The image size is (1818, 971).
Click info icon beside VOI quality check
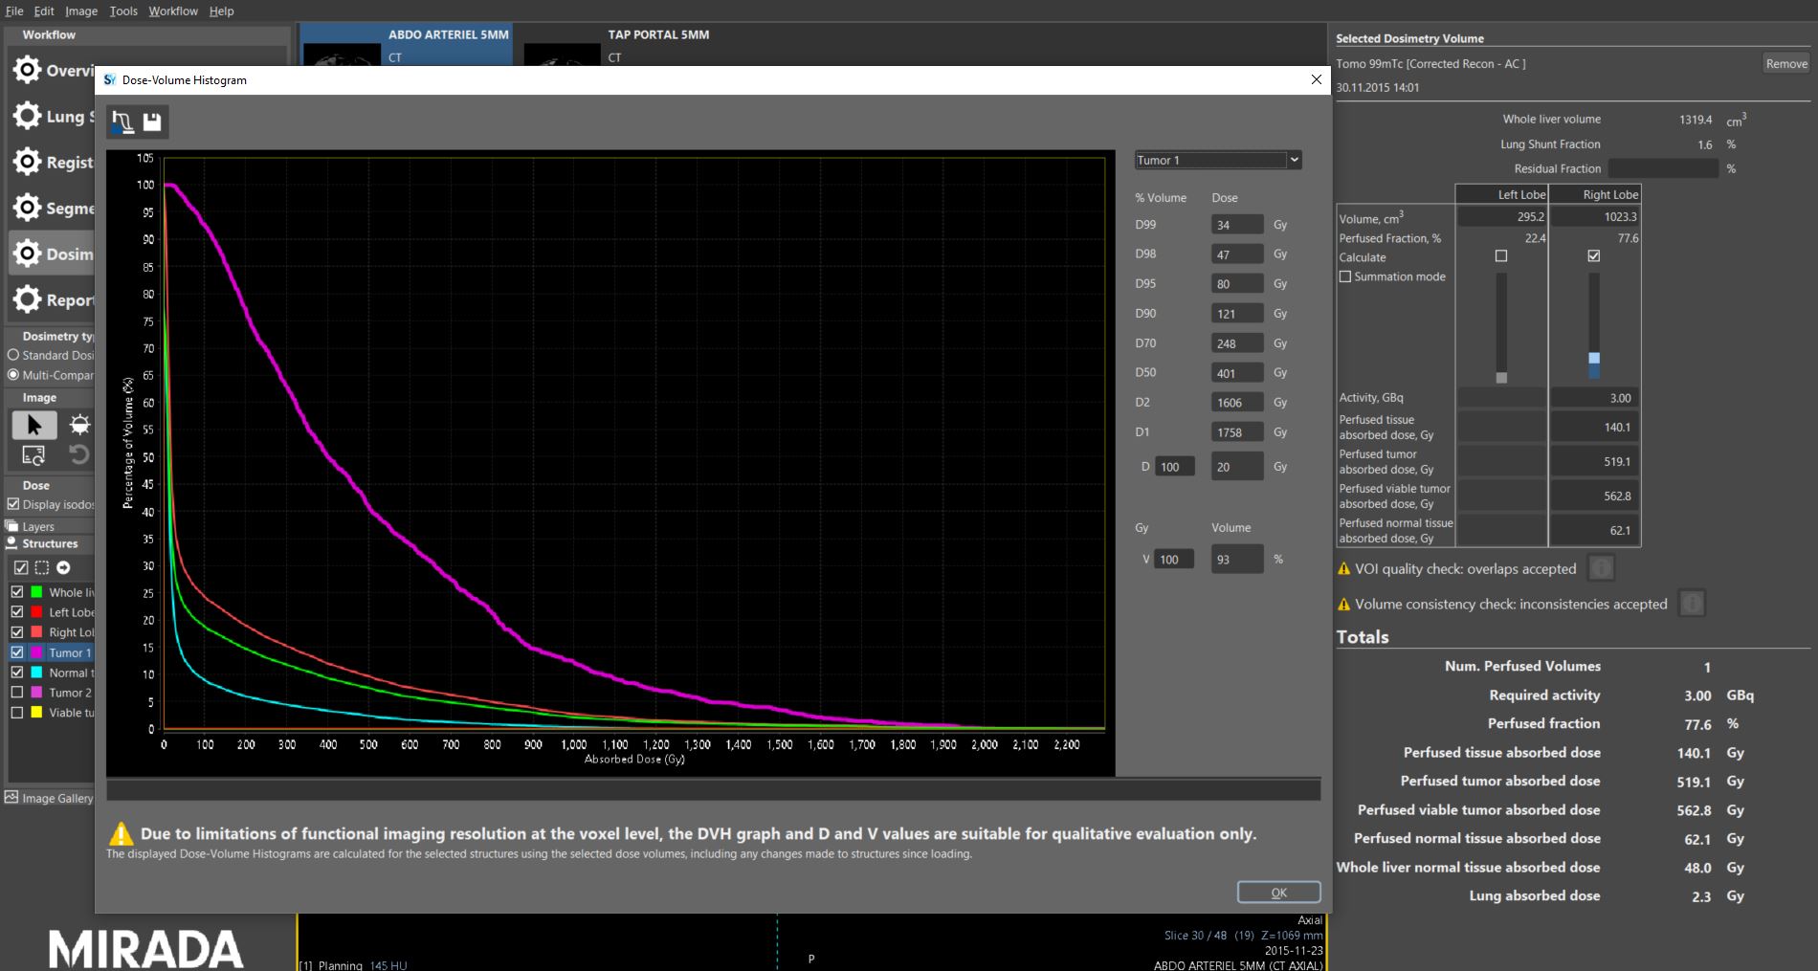point(1601,568)
